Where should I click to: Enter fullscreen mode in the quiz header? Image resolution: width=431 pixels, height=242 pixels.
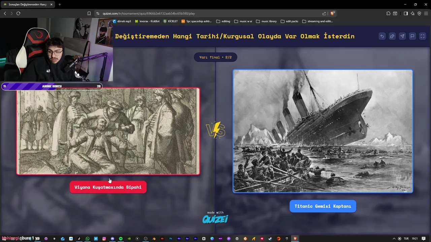pos(423,36)
